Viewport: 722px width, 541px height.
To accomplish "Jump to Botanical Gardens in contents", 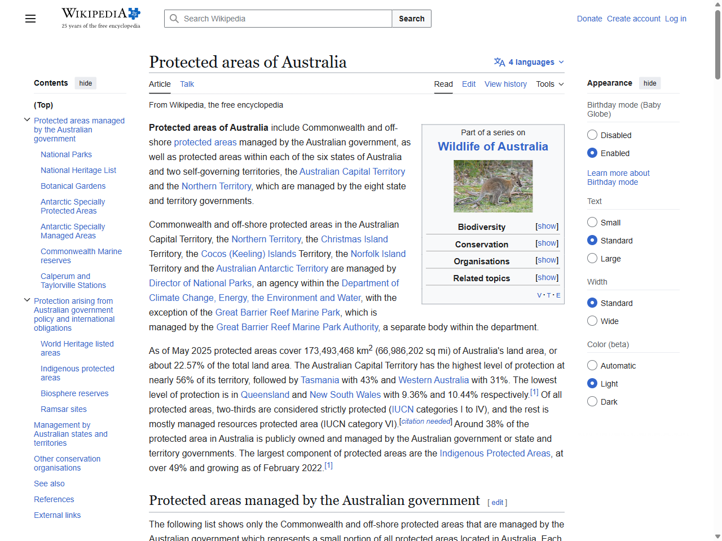I will click(x=73, y=186).
